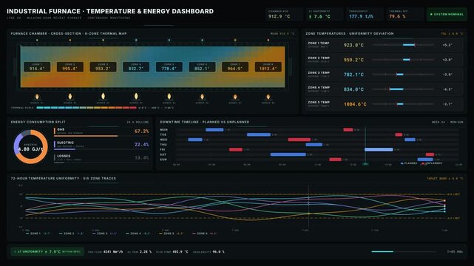The width and height of the screenshot is (474, 266).
Task: Select the Burner 04 flame icon
Action: (136, 96)
